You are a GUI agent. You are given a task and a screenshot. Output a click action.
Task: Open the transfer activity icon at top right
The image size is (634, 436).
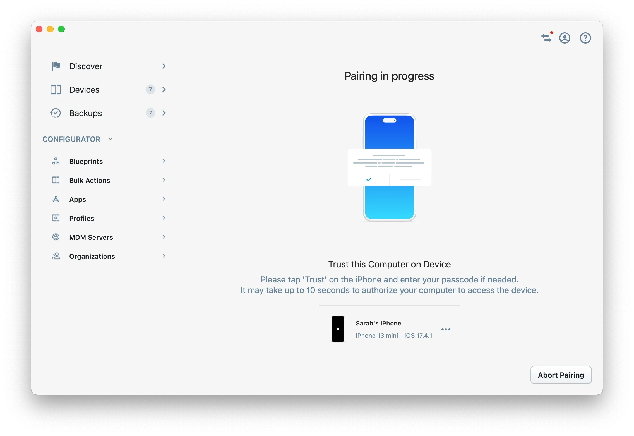click(x=547, y=38)
